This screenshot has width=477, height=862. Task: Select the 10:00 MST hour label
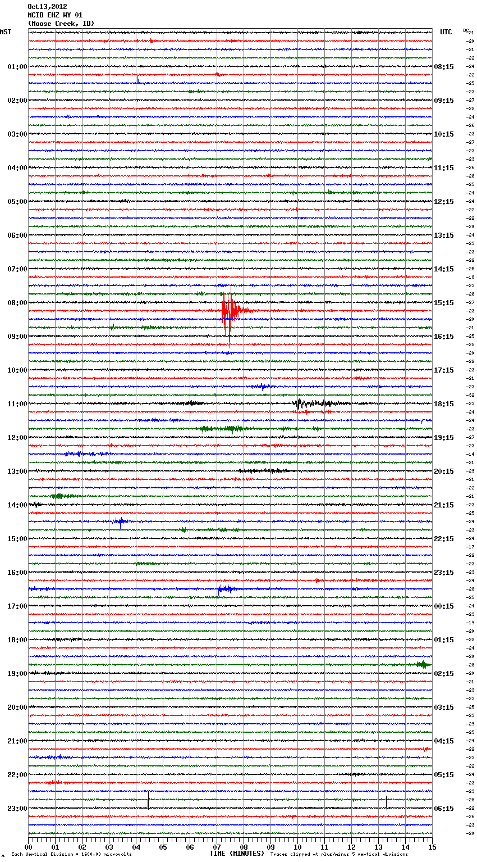(17, 370)
